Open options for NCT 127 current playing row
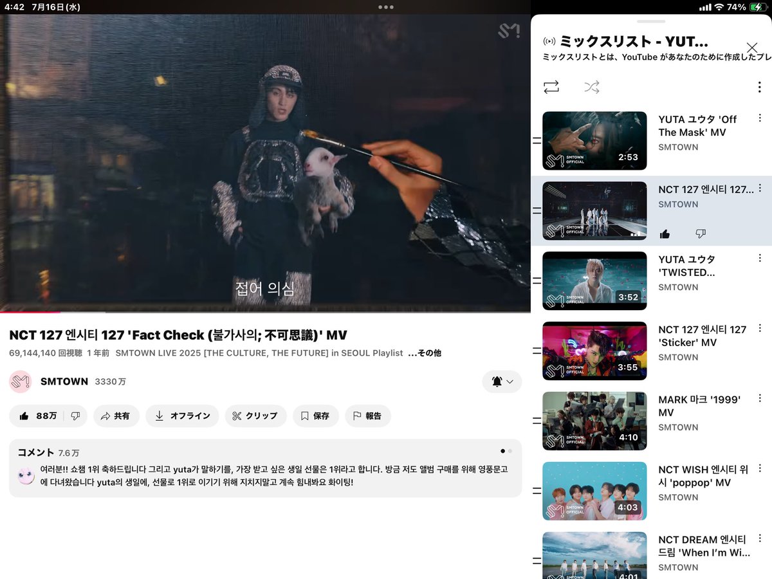 click(x=760, y=188)
